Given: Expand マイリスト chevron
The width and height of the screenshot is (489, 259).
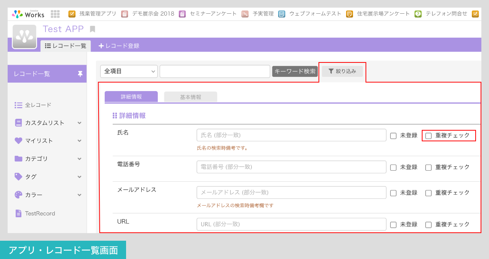Looking at the screenshot, I should [79, 141].
